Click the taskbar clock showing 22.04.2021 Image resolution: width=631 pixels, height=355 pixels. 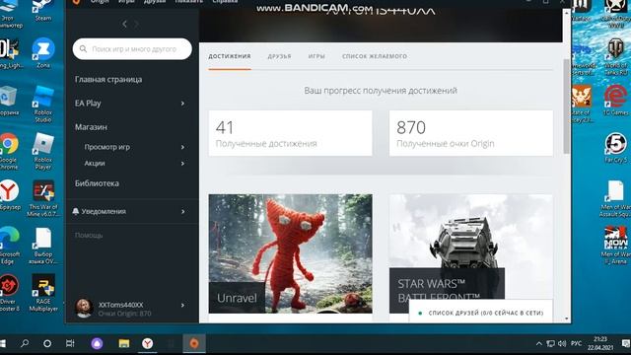(x=600, y=343)
